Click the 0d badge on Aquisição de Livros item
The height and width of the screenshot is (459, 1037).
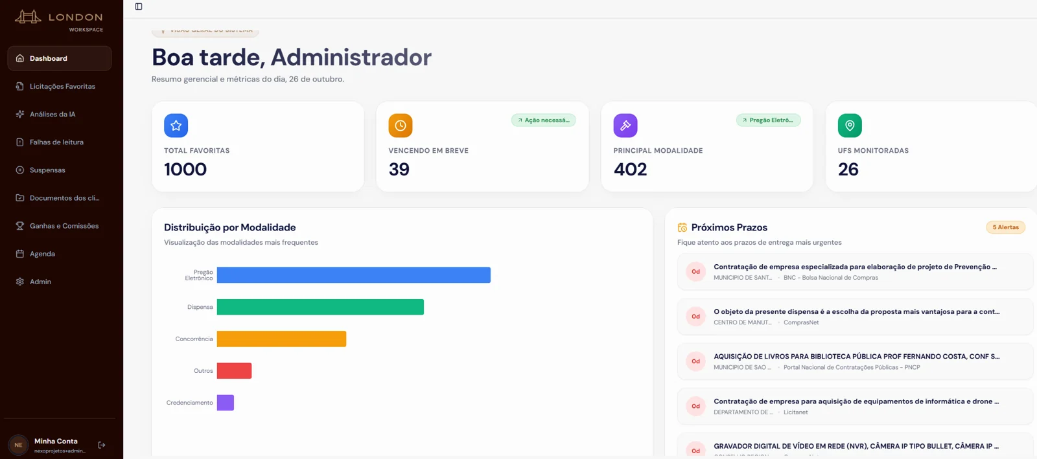pyautogui.click(x=695, y=361)
